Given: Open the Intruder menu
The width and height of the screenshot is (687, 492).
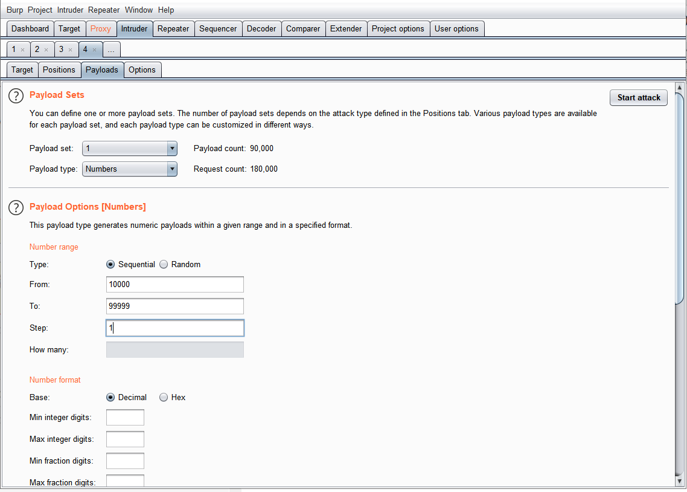Looking at the screenshot, I should (70, 10).
